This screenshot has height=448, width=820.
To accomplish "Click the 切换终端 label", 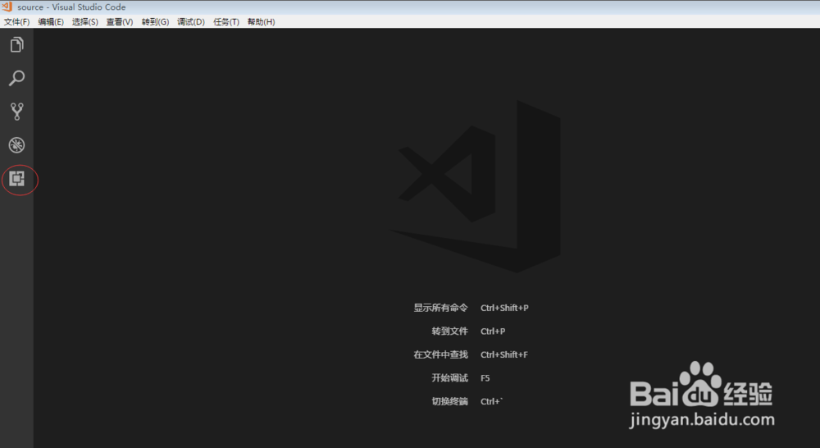I will point(449,401).
